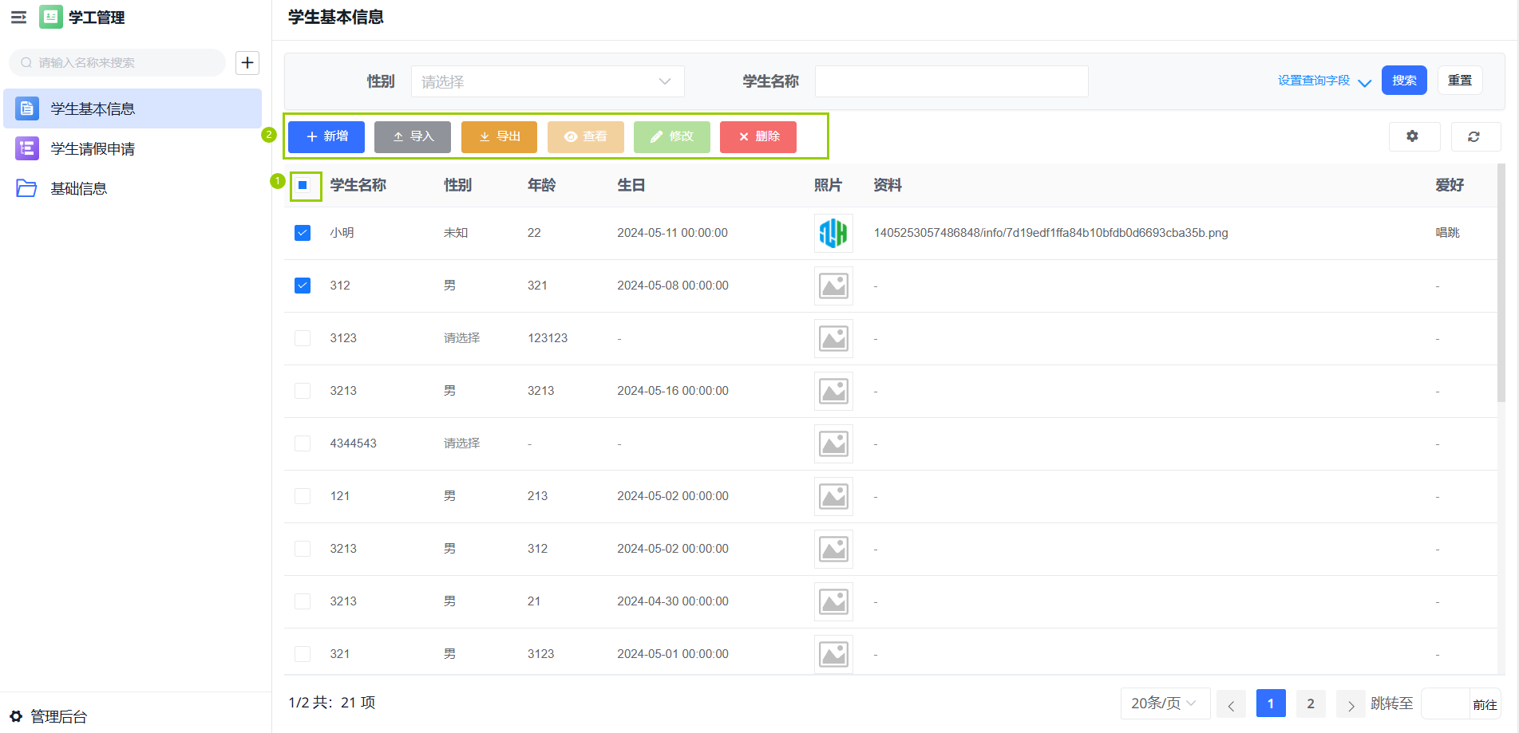Image resolution: width=1519 pixels, height=733 pixels.
Task: Focus the sidebar name search box
Action: 117,62
